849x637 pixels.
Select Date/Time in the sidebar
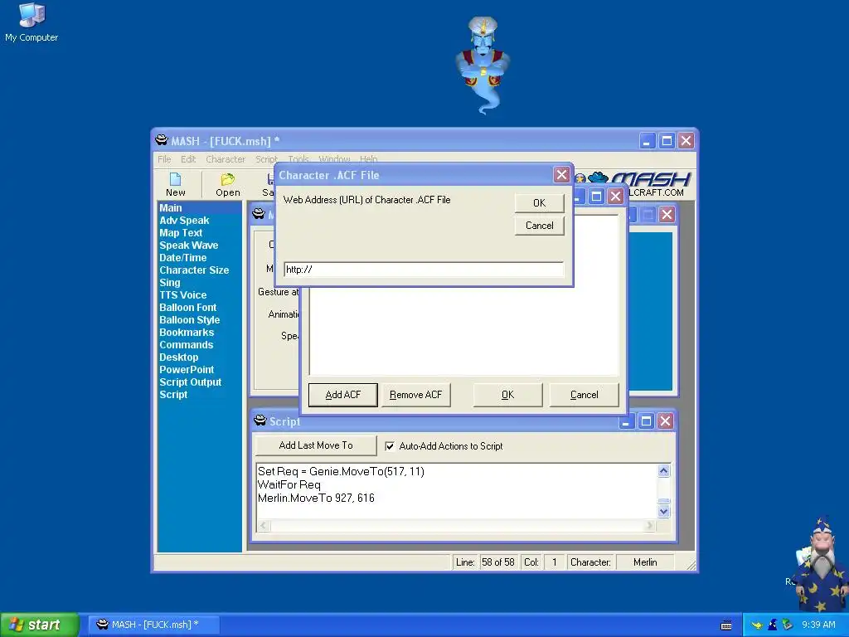183,258
